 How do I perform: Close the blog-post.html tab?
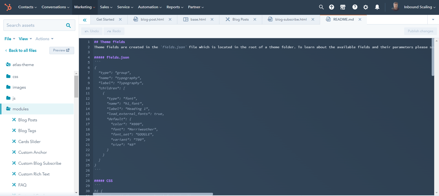coord(170,20)
